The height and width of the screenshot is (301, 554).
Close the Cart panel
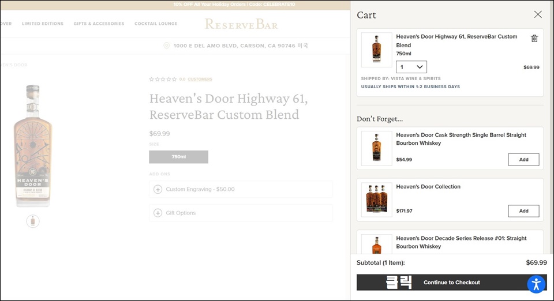click(x=538, y=14)
